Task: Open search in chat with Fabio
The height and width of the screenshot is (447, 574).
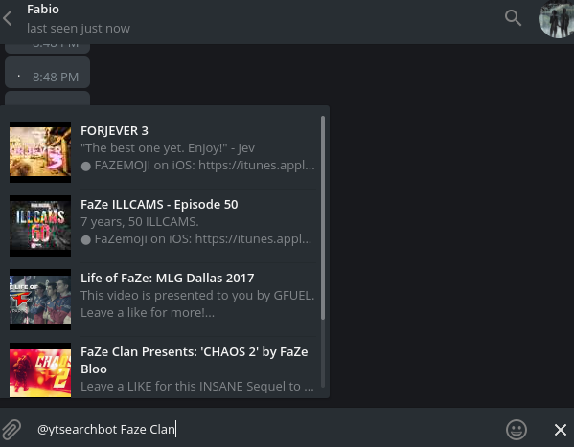Action: [x=513, y=17]
